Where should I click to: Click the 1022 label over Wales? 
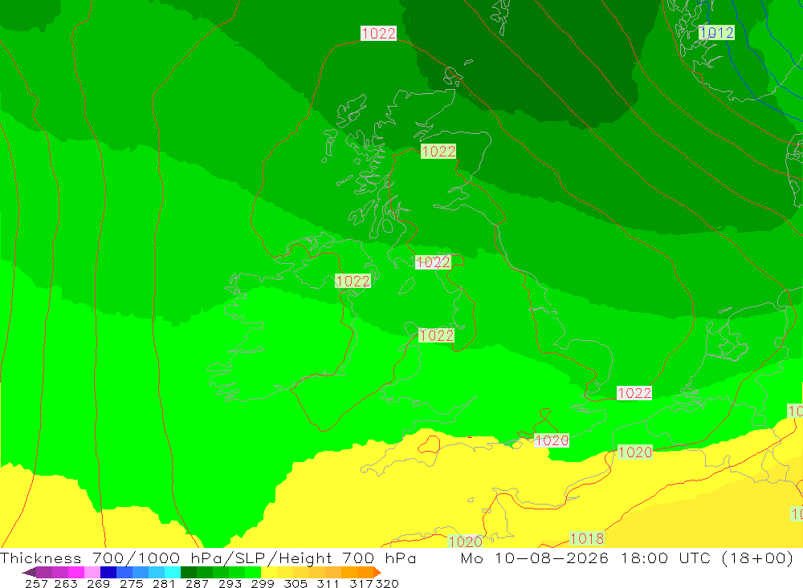436,335
